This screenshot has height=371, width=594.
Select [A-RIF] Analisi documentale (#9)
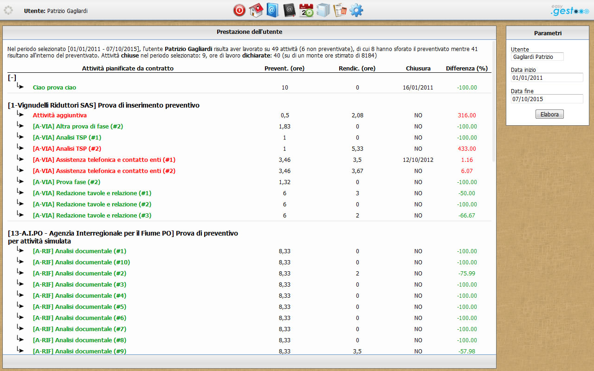pyautogui.click(x=79, y=351)
